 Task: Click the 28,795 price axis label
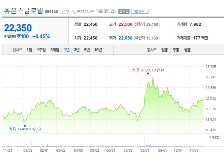point(211,67)
